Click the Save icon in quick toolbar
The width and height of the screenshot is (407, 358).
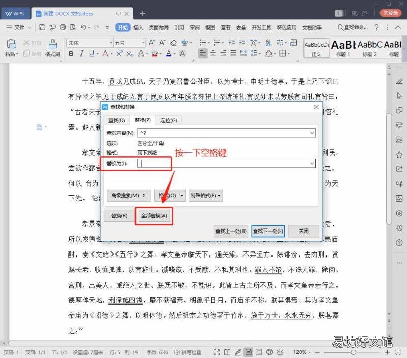(x=42, y=27)
